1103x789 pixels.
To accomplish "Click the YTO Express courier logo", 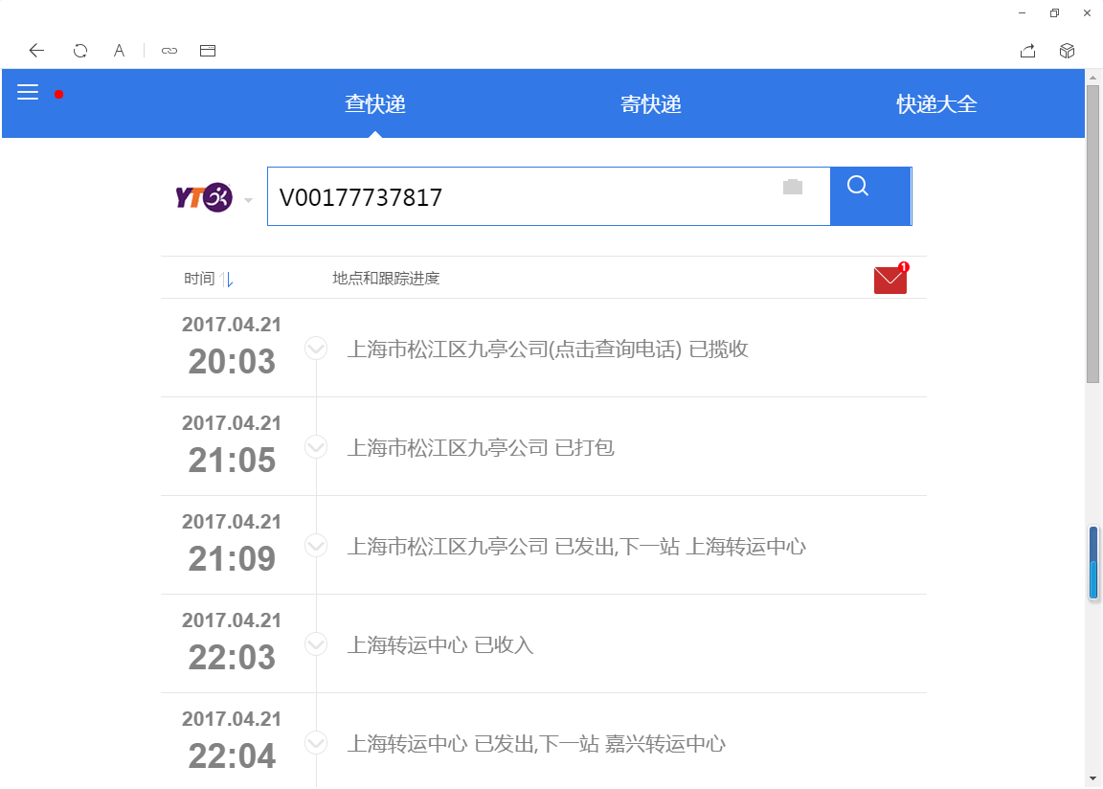I will [206, 197].
